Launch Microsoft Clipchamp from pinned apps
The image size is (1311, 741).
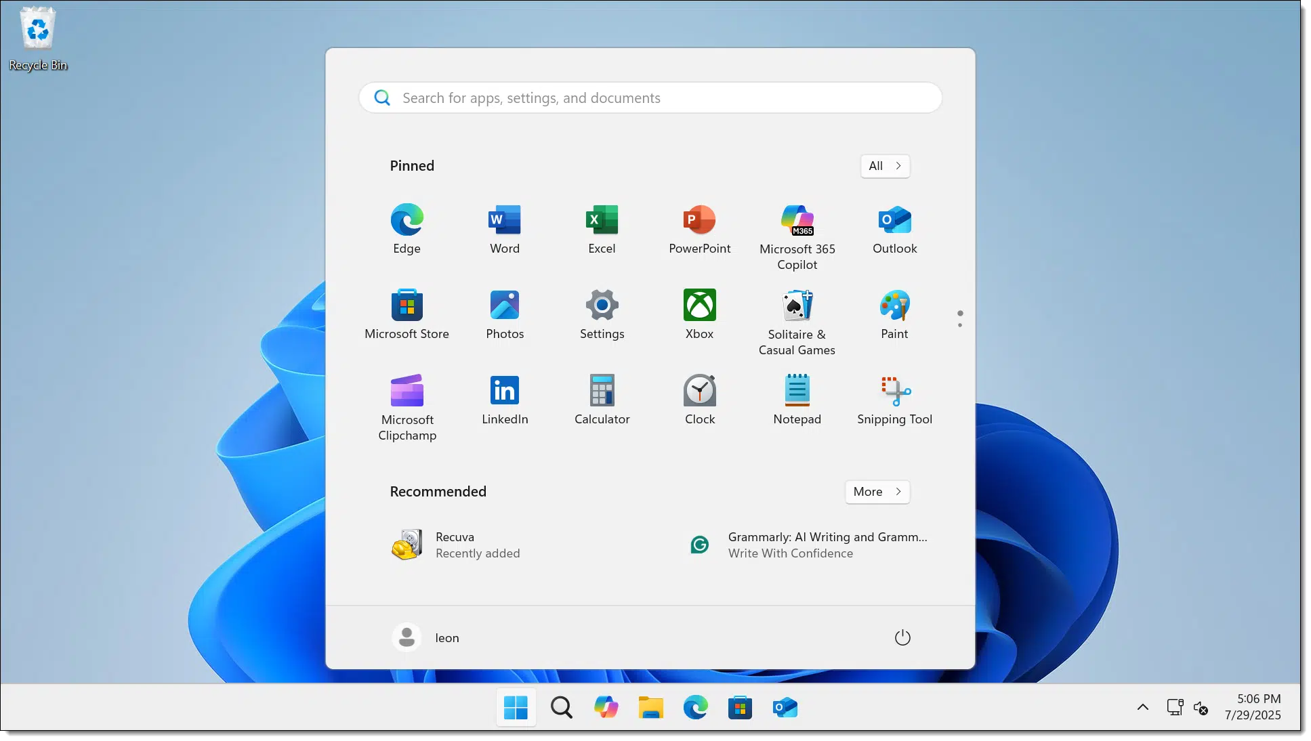click(407, 406)
